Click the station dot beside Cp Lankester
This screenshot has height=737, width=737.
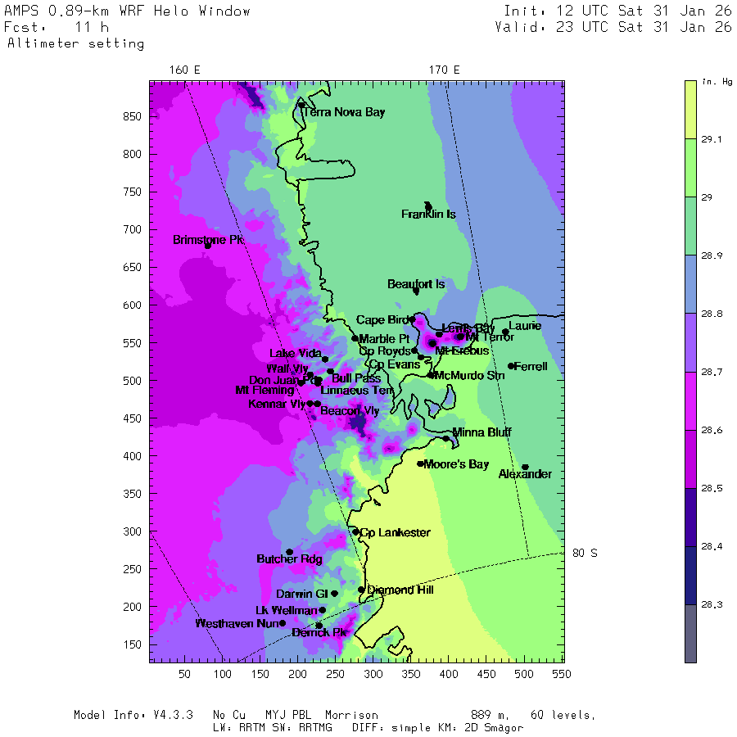(356, 532)
